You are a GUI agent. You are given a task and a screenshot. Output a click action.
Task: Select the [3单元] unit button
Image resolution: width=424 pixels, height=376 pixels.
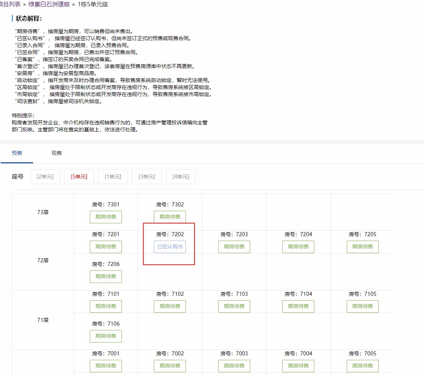click(146, 177)
